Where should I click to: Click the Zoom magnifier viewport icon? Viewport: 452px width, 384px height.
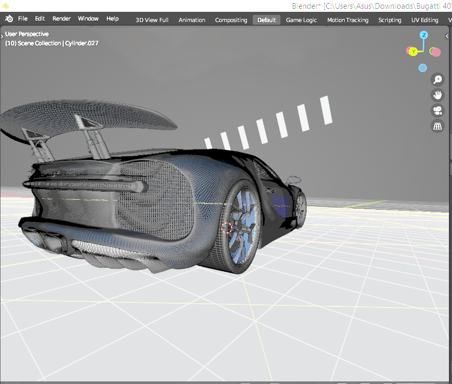(x=438, y=79)
